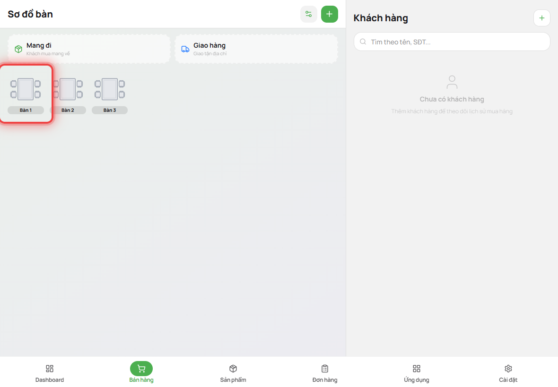This screenshot has height=387, width=558.
Task: Click the Bàn 1 label pill
Action: pos(26,110)
